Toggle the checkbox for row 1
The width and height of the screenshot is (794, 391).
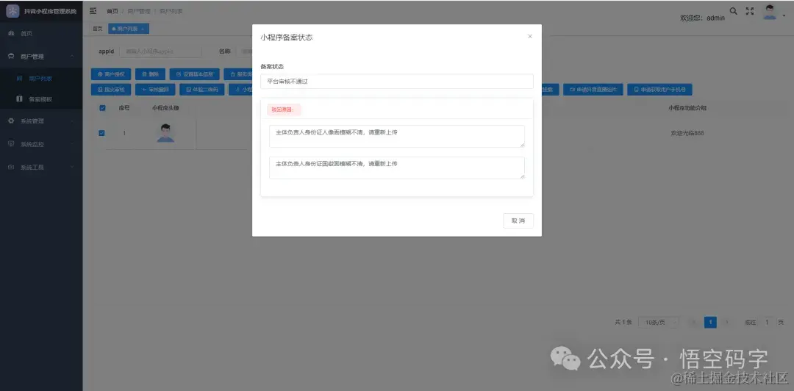pyautogui.click(x=101, y=133)
